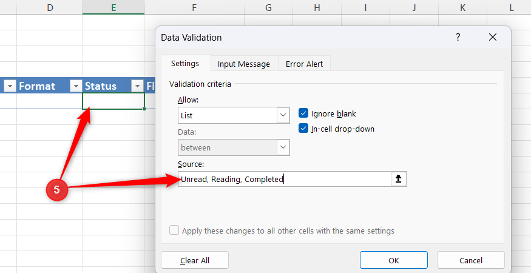This screenshot has height=273, width=531.
Task: Open filter dropdown left of Format header
Action: (x=10, y=86)
